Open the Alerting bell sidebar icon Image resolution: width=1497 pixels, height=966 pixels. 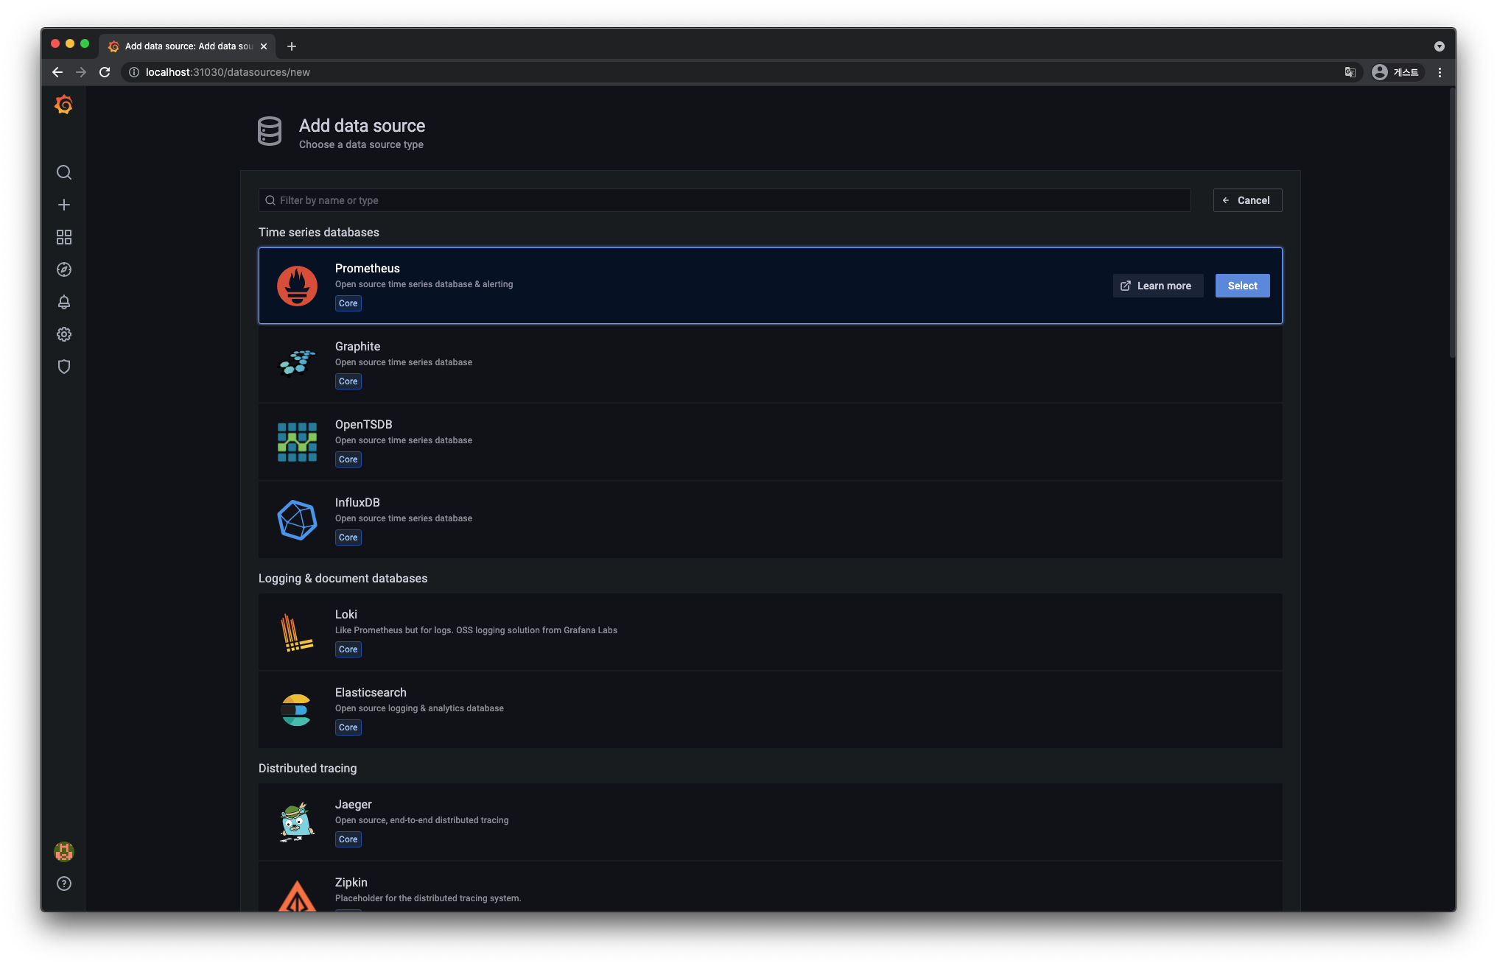pos(64,302)
